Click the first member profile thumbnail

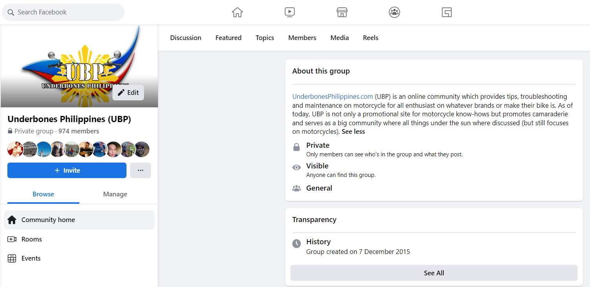15,149
